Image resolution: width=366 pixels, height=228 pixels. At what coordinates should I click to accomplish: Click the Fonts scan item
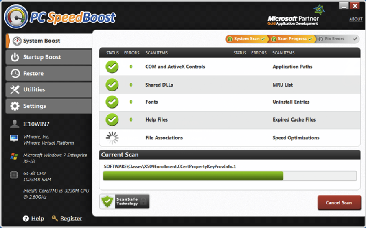(151, 102)
